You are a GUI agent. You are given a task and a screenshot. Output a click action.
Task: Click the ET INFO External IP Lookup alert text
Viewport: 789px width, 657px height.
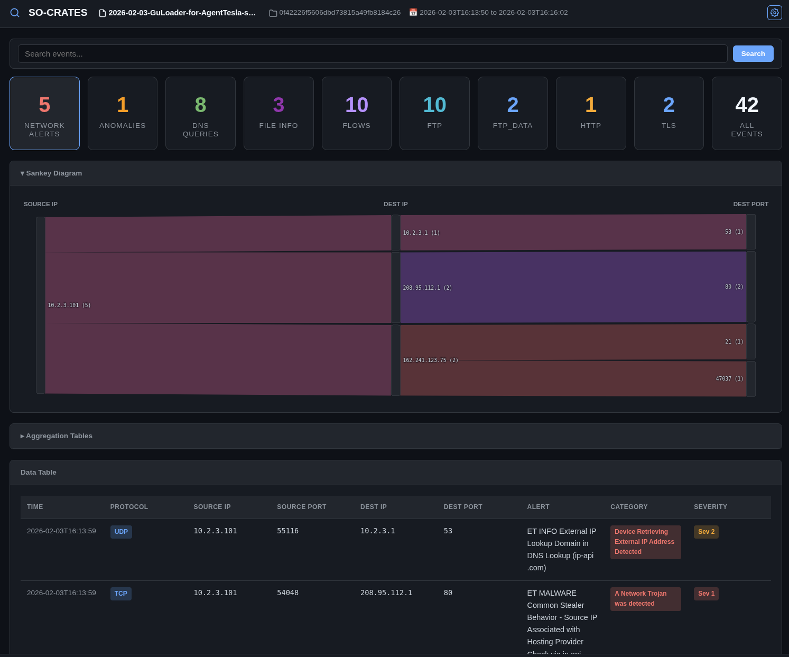562,550
